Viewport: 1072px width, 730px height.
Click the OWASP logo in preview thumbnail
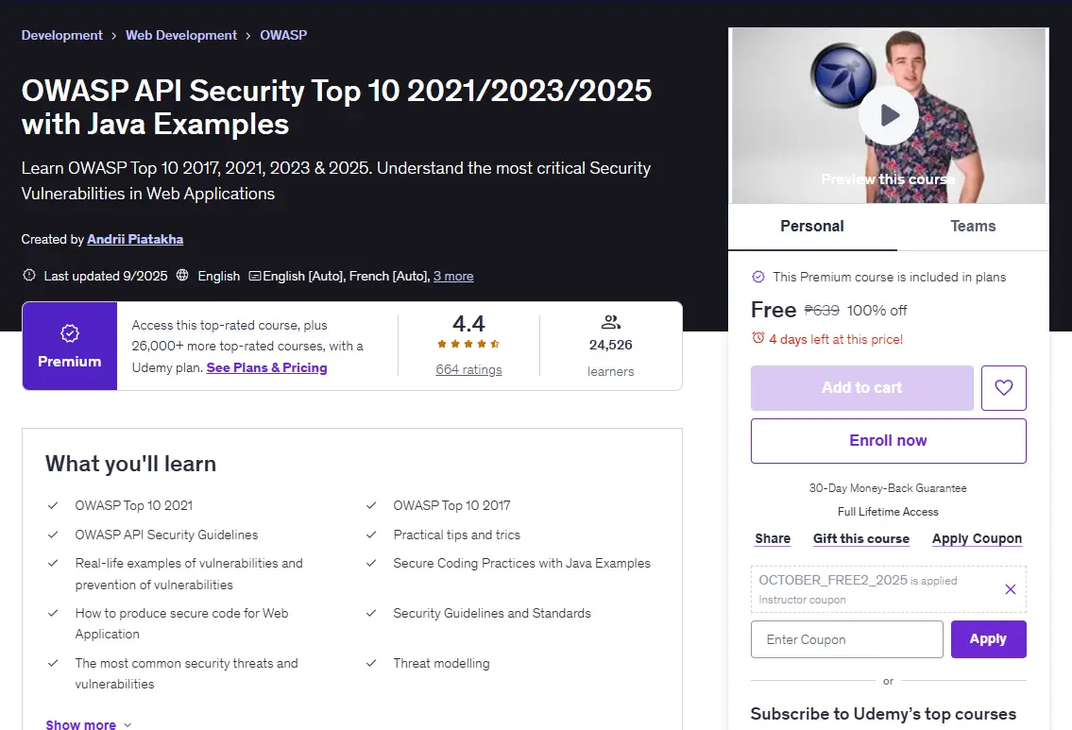[x=843, y=75]
